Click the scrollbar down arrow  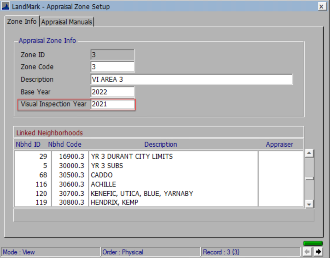coord(309,204)
